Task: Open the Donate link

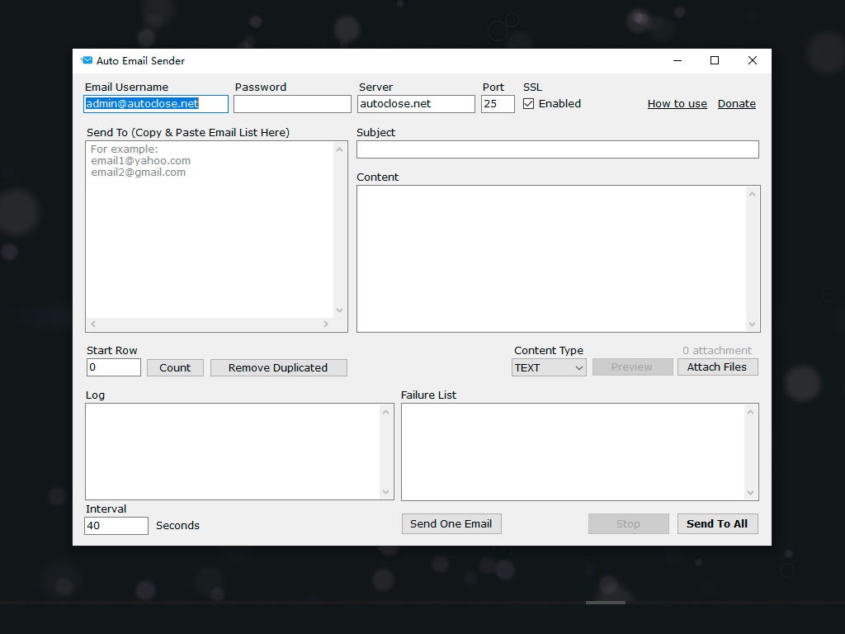Action: tap(736, 103)
